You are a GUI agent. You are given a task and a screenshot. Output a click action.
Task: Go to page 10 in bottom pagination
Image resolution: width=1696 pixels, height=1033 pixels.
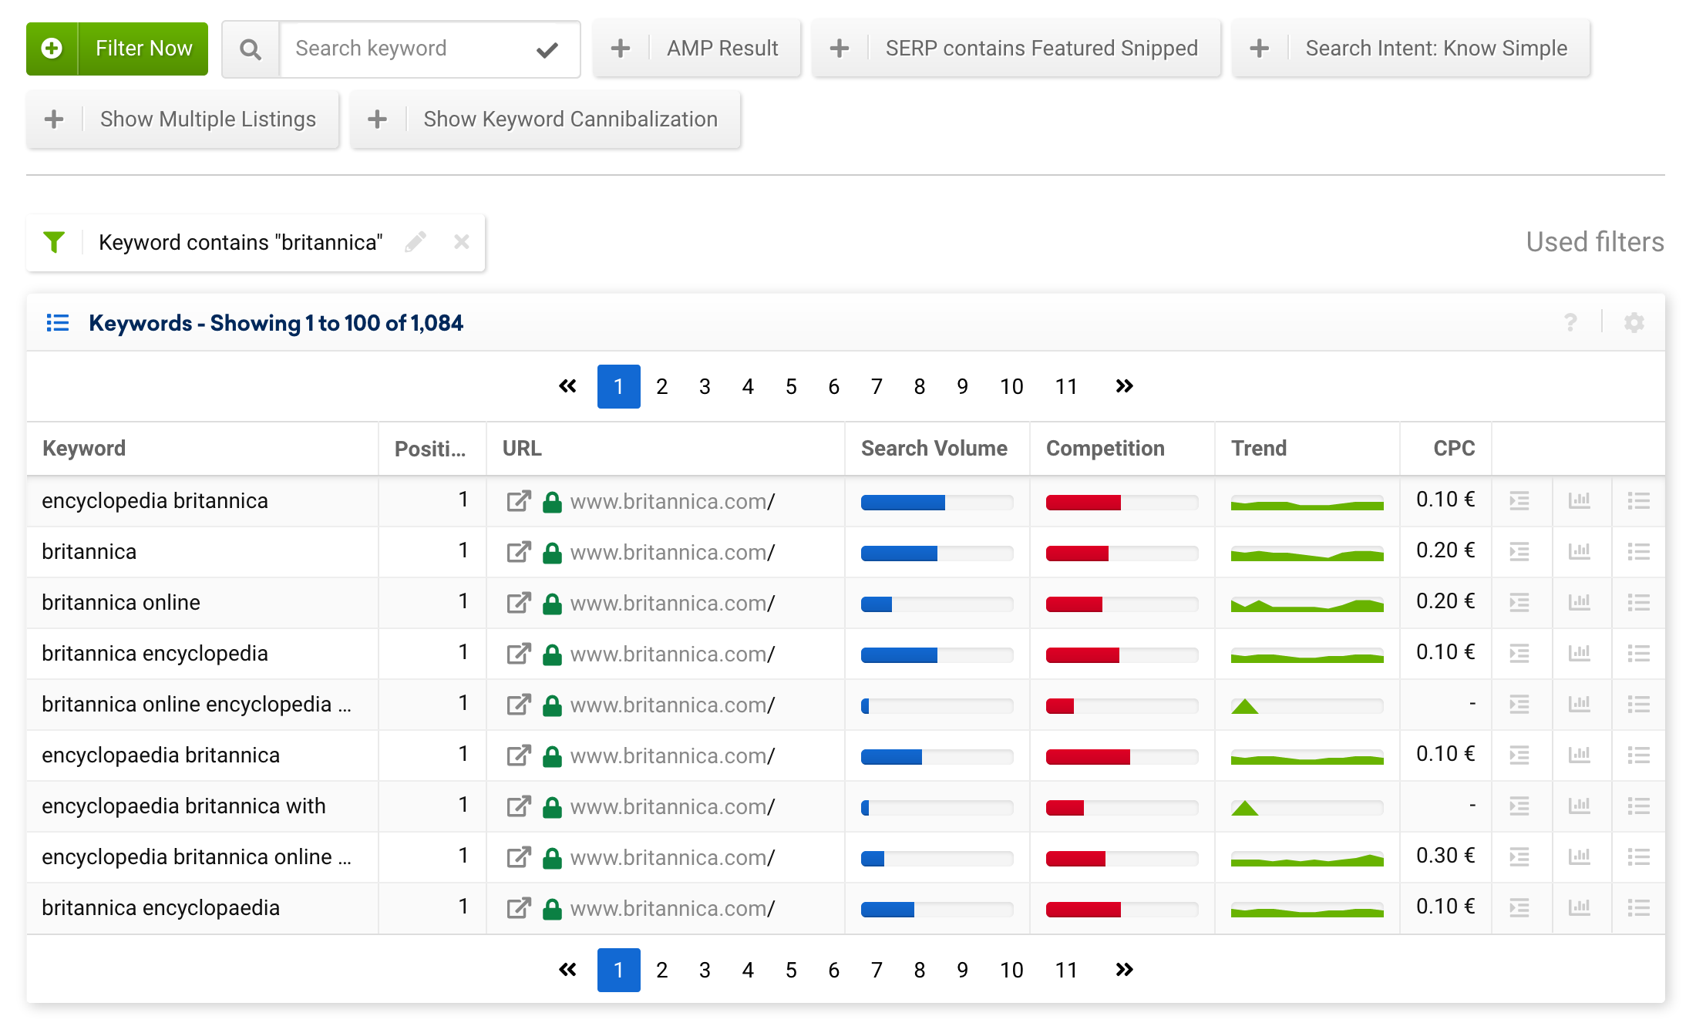[x=1011, y=970]
